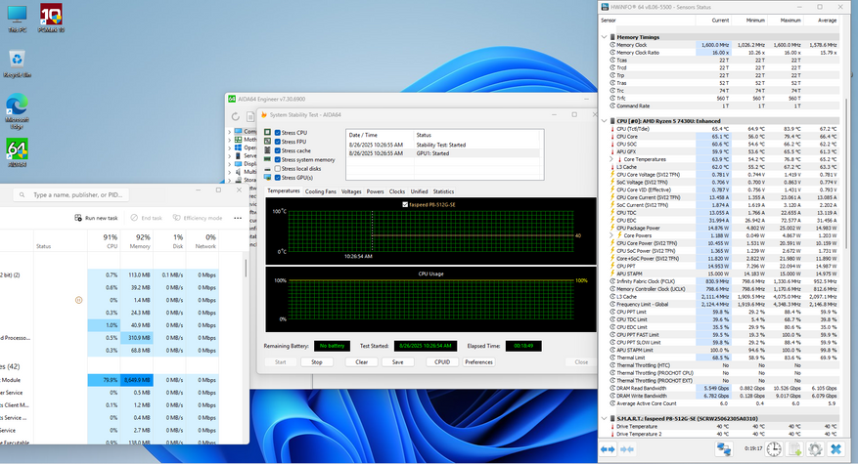Collapse the Memory Timings sensor group
Image resolution: width=858 pixels, height=464 pixels.
(x=605, y=35)
